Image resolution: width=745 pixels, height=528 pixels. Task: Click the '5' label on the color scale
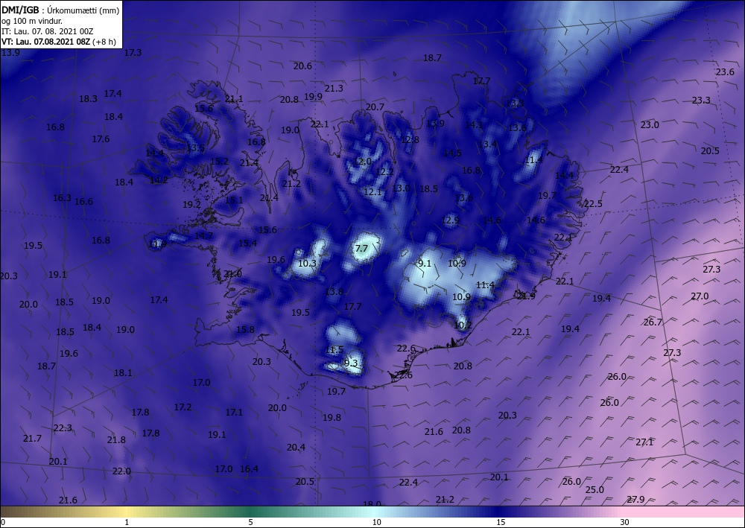coord(250,523)
